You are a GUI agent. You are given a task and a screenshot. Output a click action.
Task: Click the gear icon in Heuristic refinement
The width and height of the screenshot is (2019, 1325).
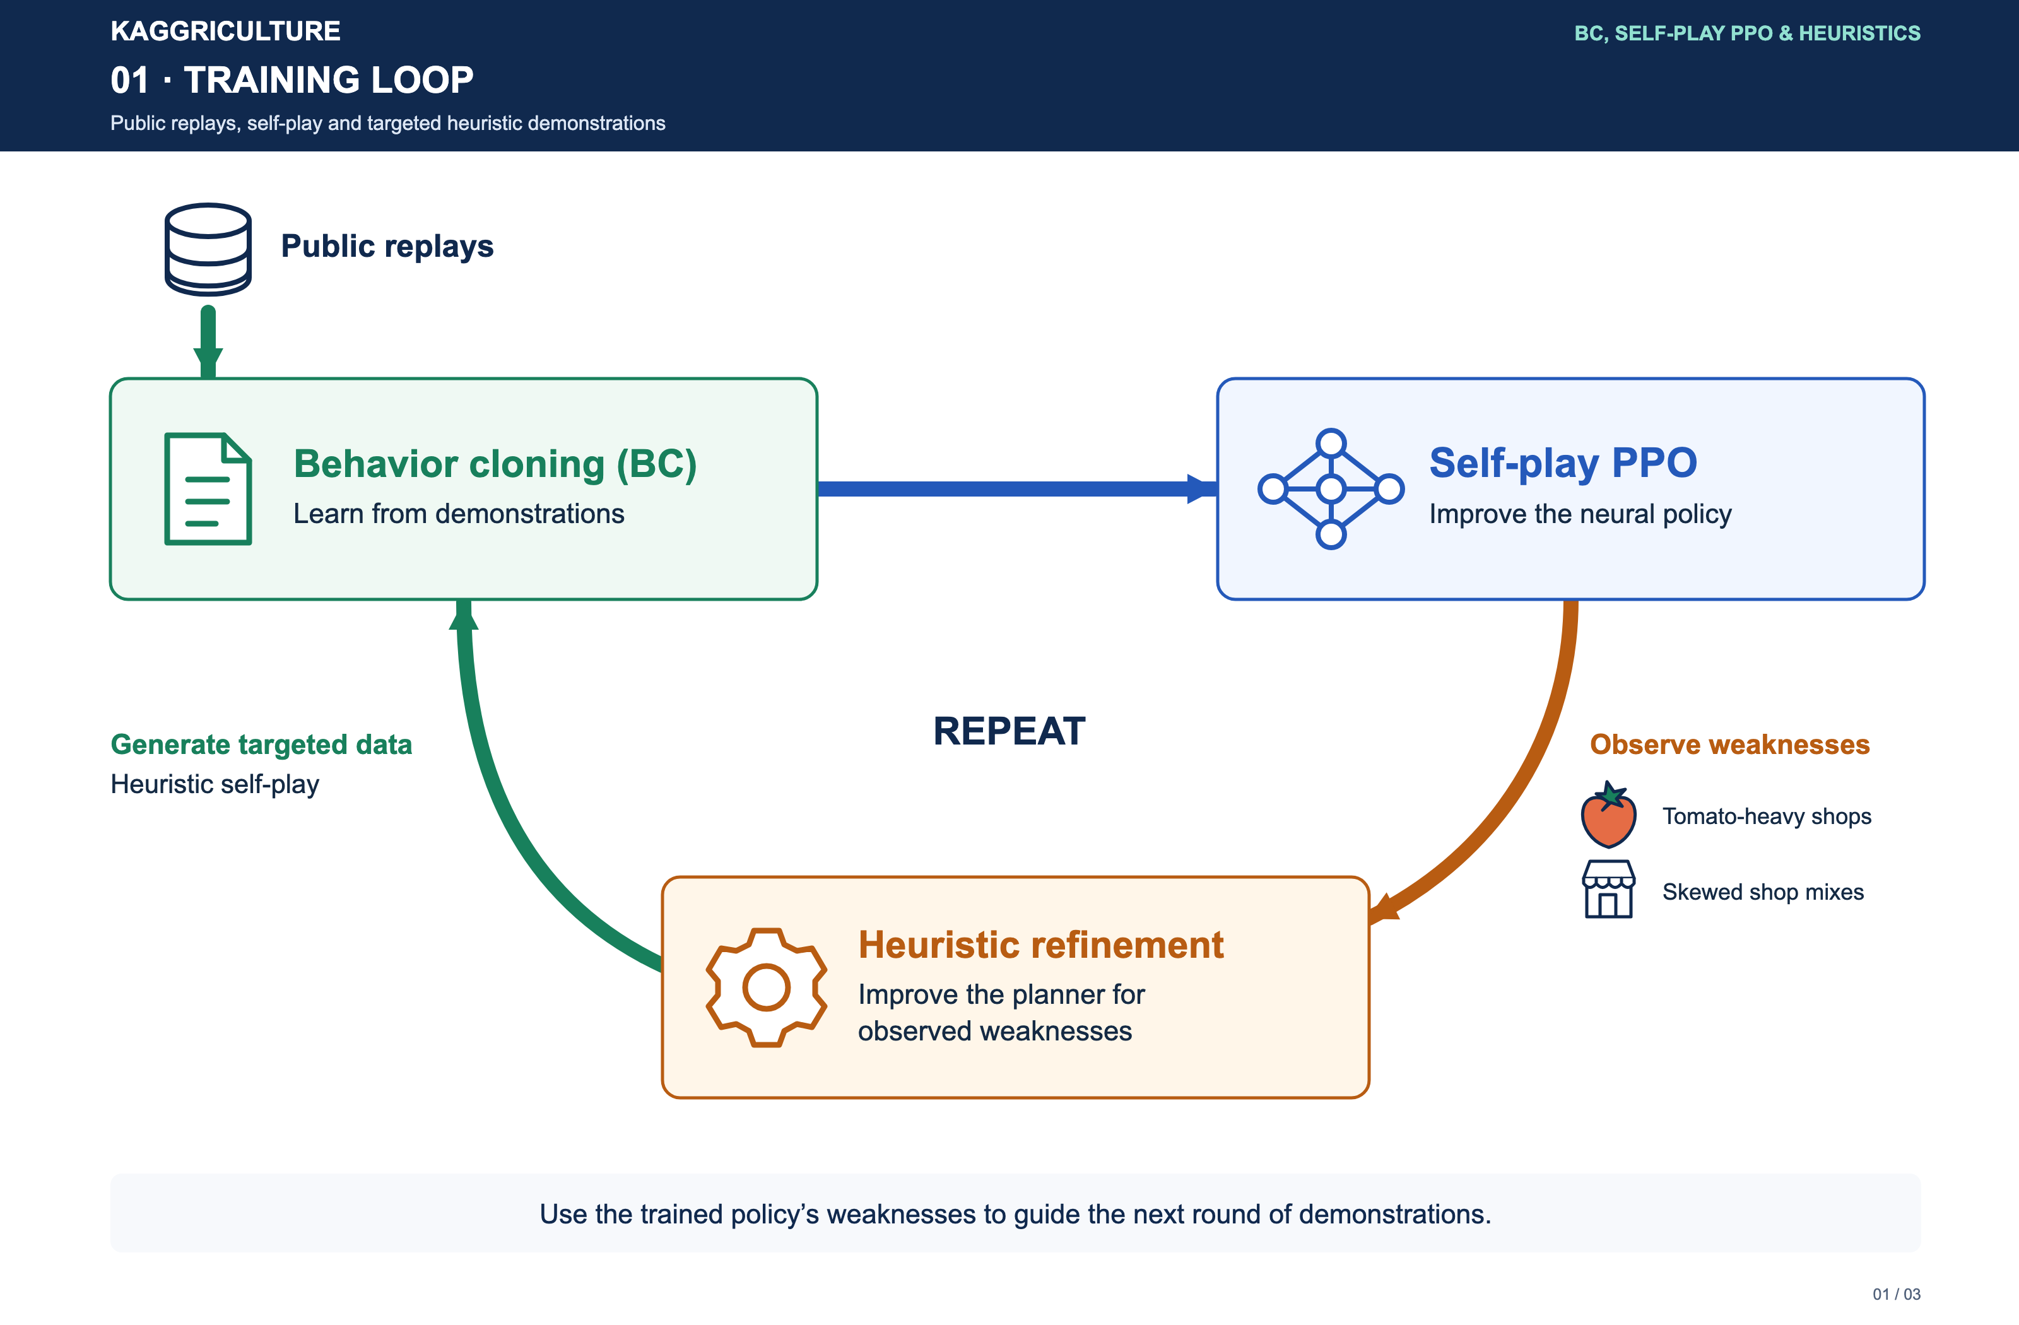[766, 987]
